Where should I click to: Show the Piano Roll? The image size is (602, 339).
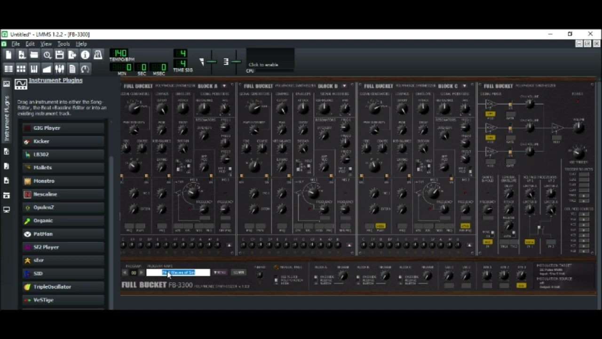click(x=34, y=69)
